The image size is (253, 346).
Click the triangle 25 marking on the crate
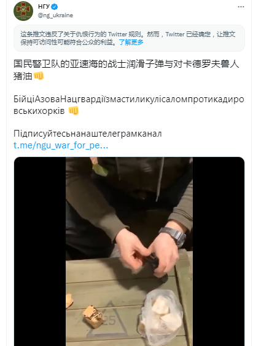(x=109, y=320)
